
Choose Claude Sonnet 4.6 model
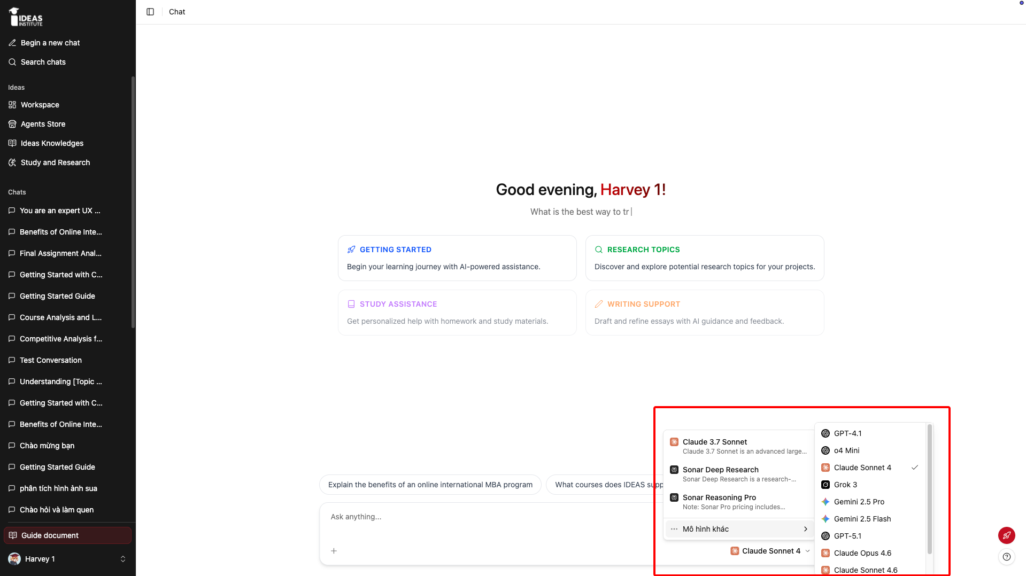870,570
